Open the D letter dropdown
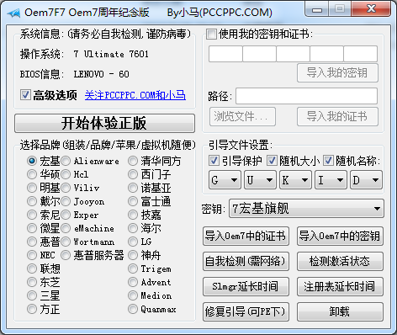This screenshot has width=397, height=335. pos(366,180)
